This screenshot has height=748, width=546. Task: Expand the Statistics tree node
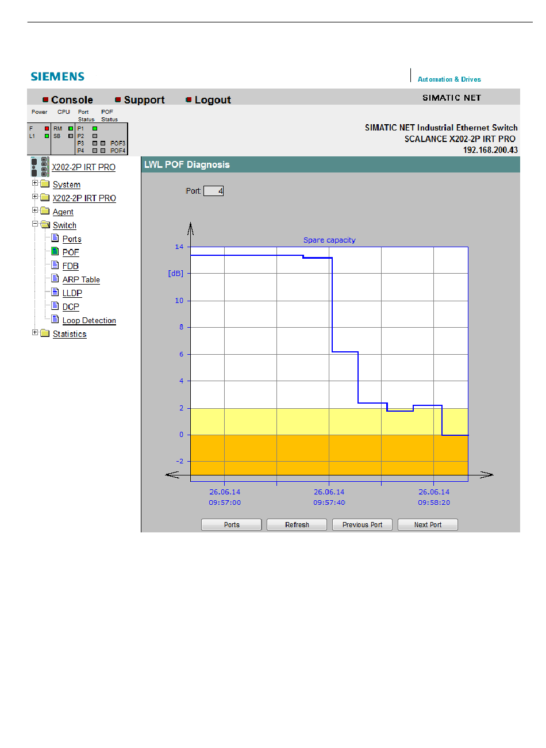point(35,332)
